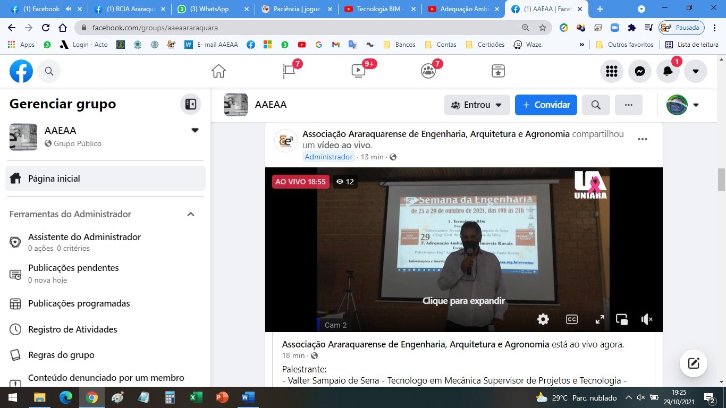Go to the browser home page
This screenshot has width=726, height=408.
pyautogui.click(x=63, y=28)
